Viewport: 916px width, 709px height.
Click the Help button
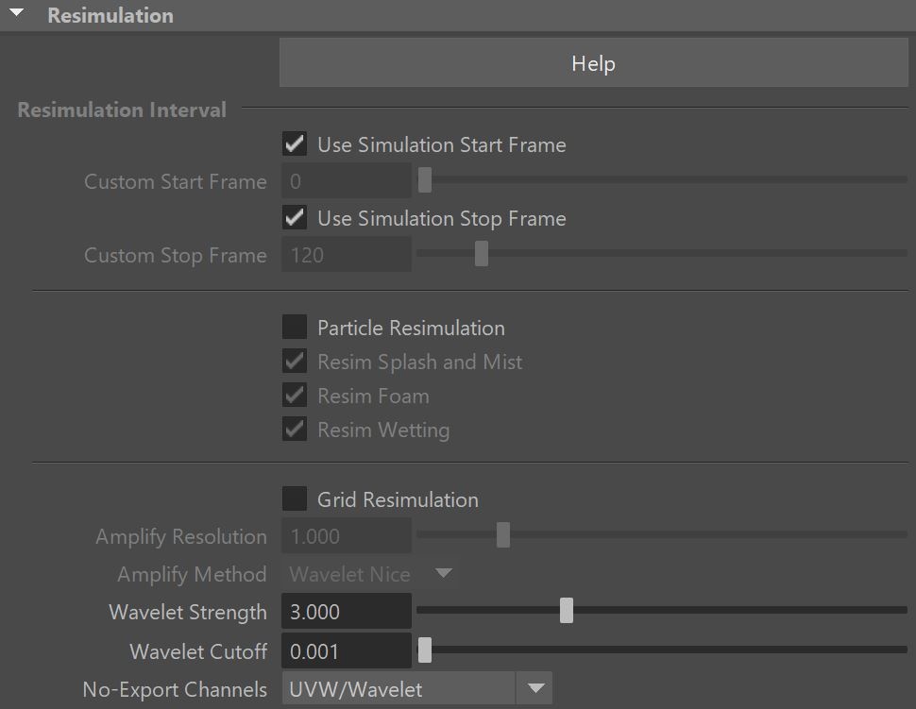[594, 63]
